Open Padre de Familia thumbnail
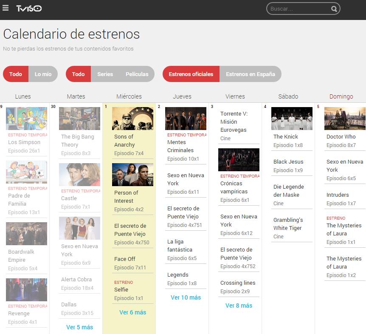This screenshot has width=366, height=334. pyautogui.click(x=26, y=172)
